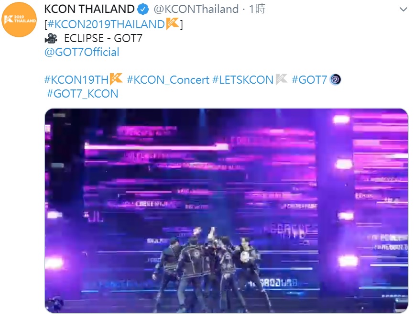This screenshot has width=414, height=319.
Task: Visit the @GOT7Official mention
Action: point(82,52)
